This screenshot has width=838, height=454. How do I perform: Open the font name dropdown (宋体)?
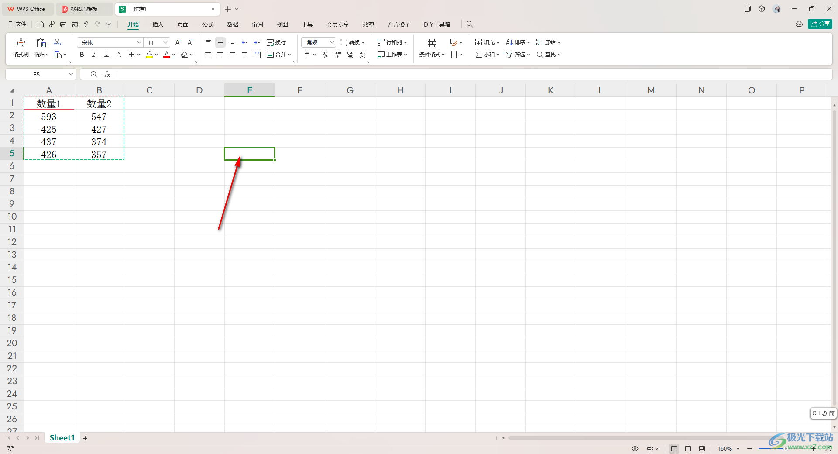pyautogui.click(x=139, y=42)
